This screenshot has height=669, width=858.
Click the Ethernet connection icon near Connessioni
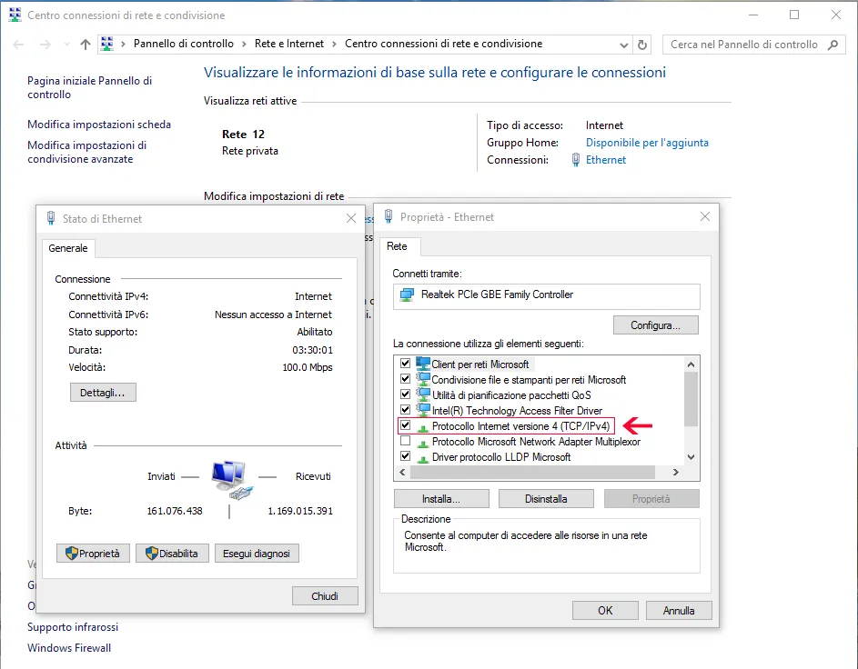tap(576, 160)
